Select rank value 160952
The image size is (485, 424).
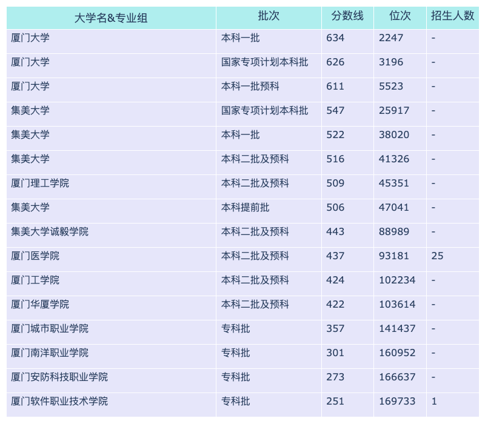click(397, 353)
